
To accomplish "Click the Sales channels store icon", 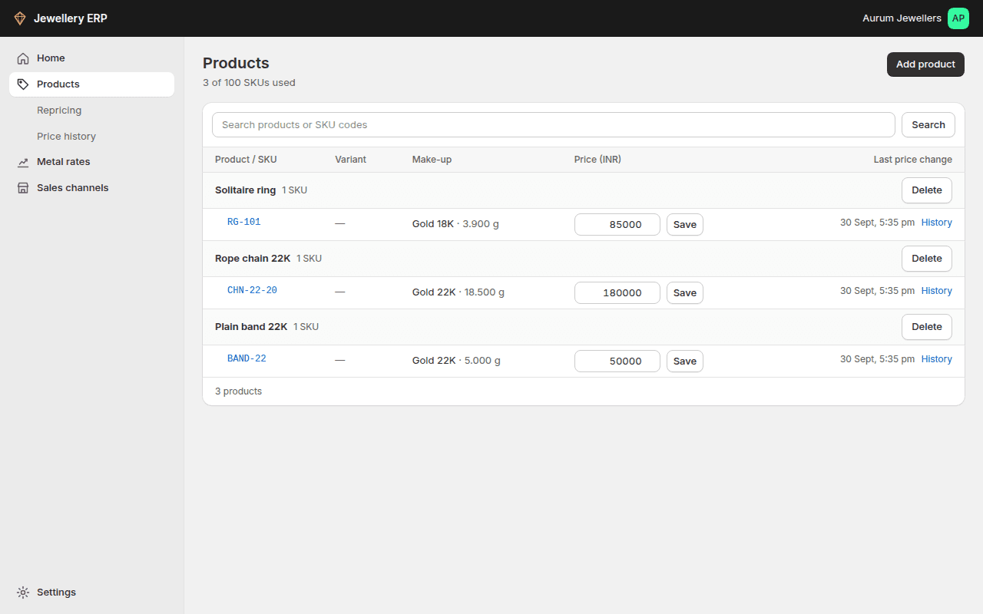I will (23, 188).
